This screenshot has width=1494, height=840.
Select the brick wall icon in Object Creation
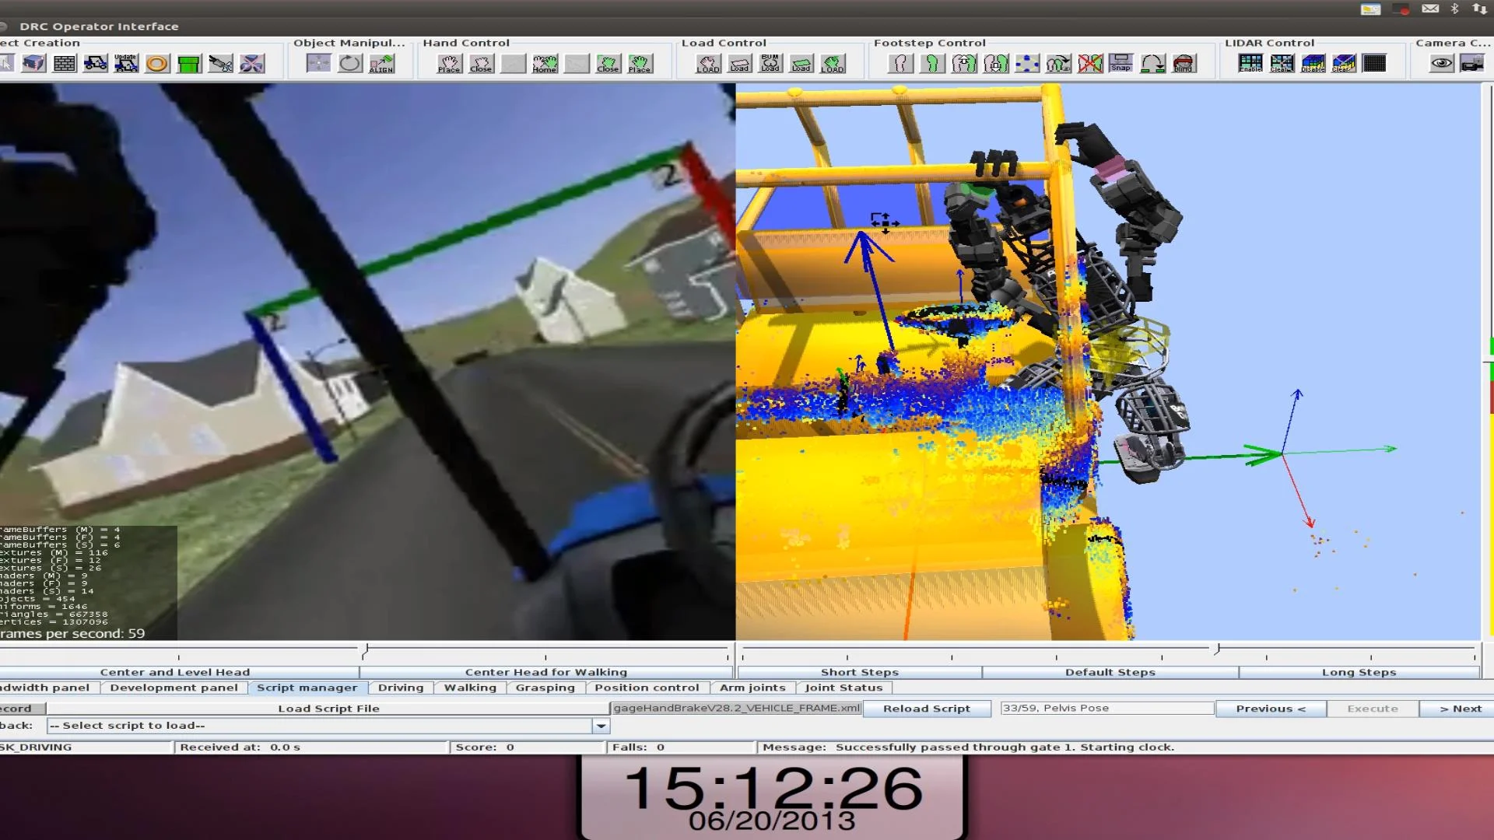(65, 64)
